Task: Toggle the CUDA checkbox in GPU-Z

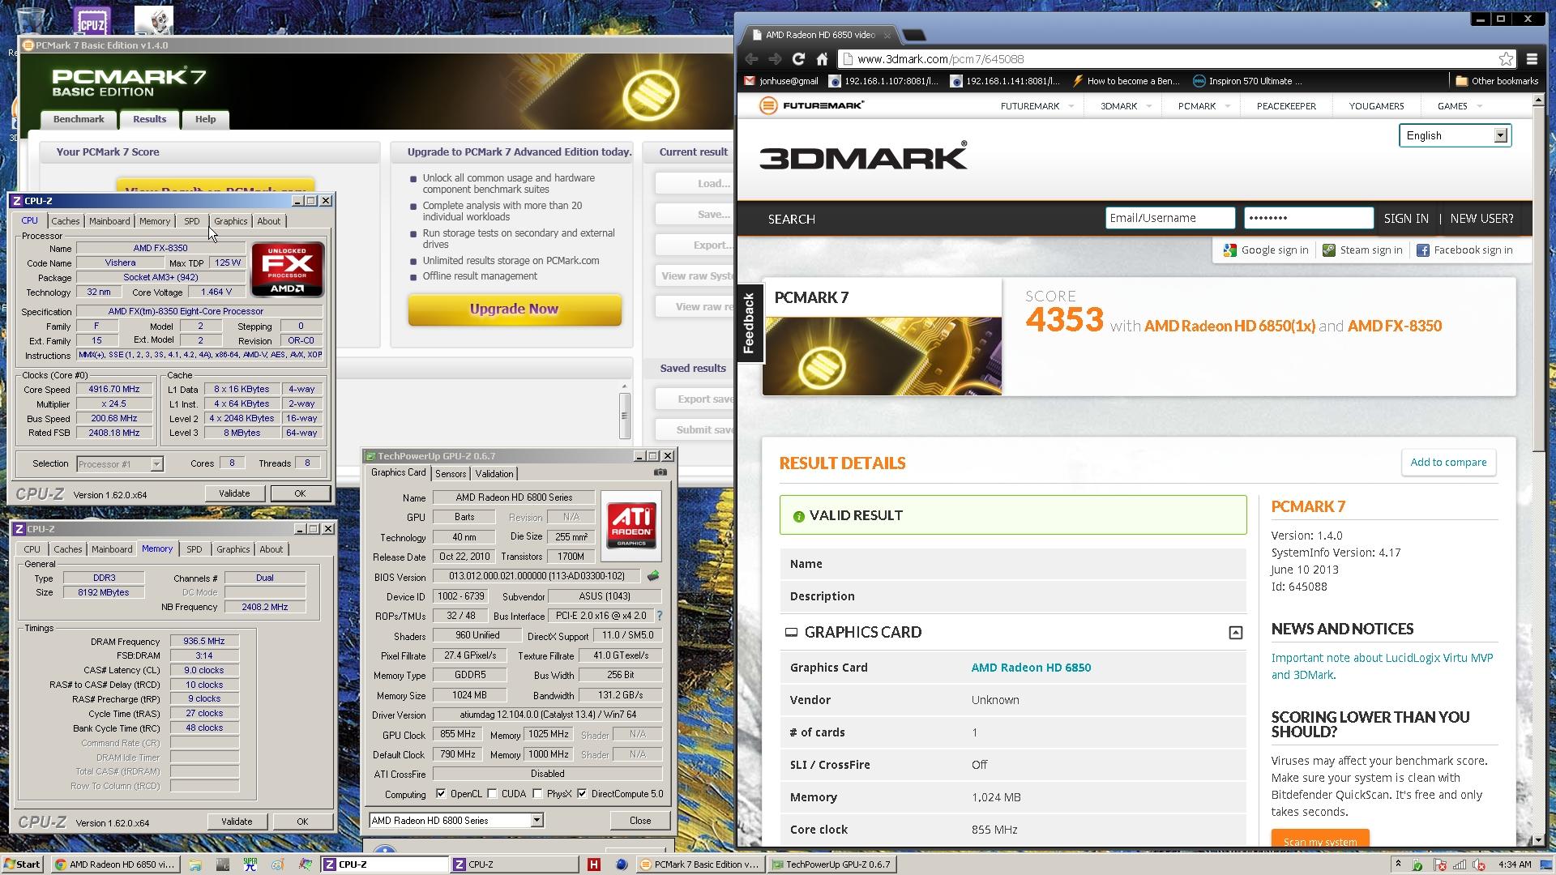Action: (492, 793)
